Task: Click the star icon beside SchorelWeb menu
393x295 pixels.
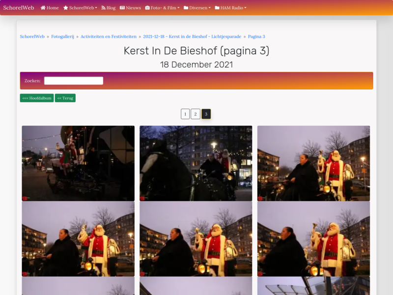Action: pyautogui.click(x=66, y=8)
